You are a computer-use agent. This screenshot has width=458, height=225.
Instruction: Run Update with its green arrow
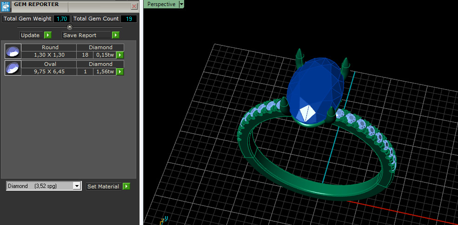tap(48, 35)
